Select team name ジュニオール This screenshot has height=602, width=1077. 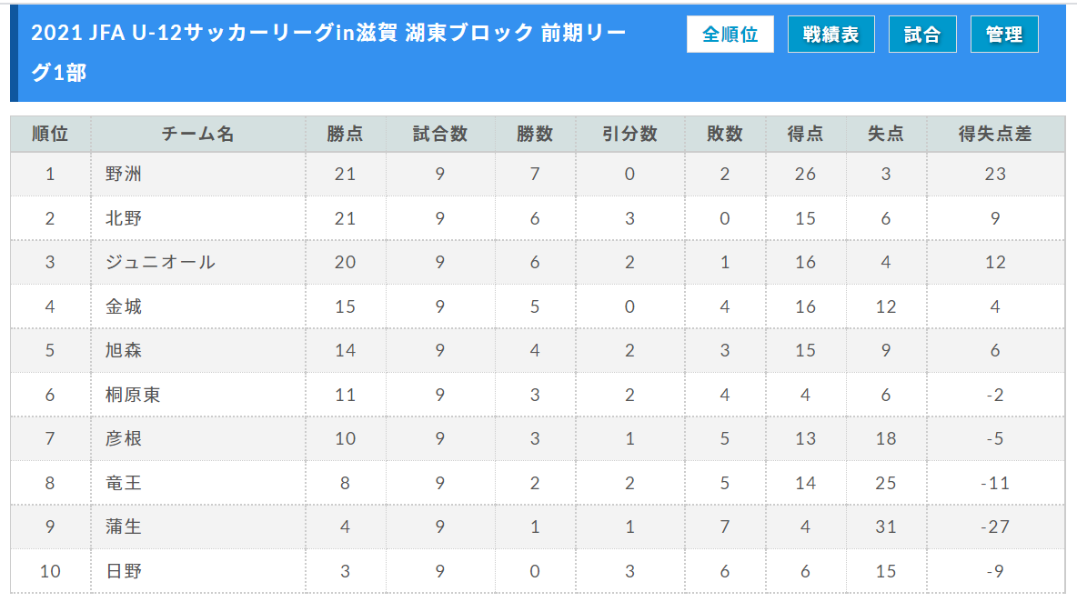click(x=160, y=262)
